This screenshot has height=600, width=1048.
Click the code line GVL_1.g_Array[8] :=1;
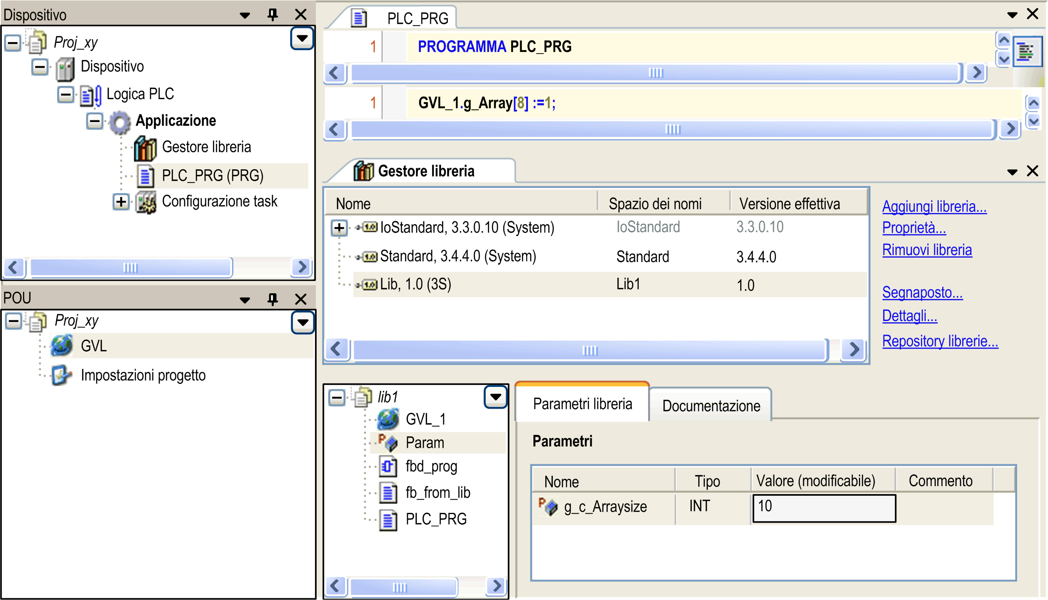[487, 102]
